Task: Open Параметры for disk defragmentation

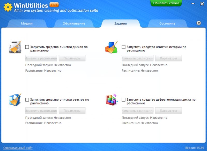Action: coord(168,111)
